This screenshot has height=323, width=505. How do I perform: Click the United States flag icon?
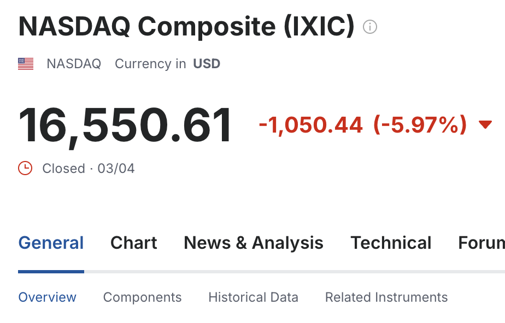point(26,64)
